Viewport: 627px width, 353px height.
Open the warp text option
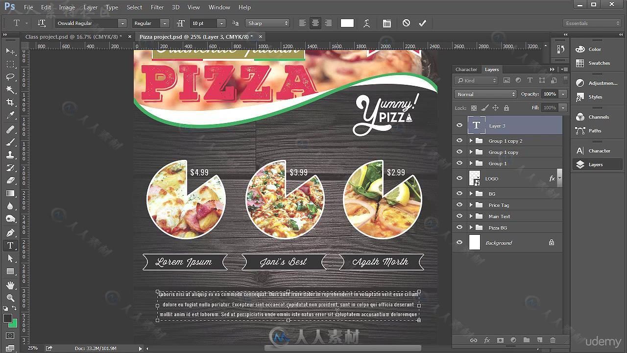(x=366, y=23)
